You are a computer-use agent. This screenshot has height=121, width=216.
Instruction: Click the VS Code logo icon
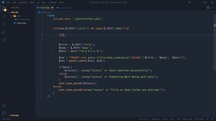(3, 2)
